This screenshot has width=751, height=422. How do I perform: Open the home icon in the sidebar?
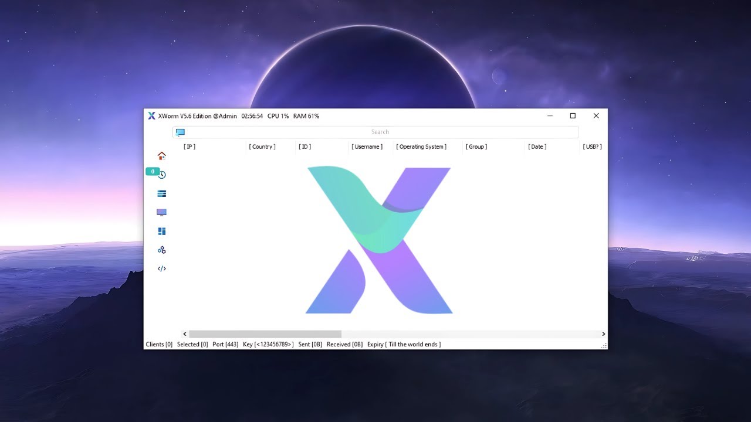coord(162,156)
